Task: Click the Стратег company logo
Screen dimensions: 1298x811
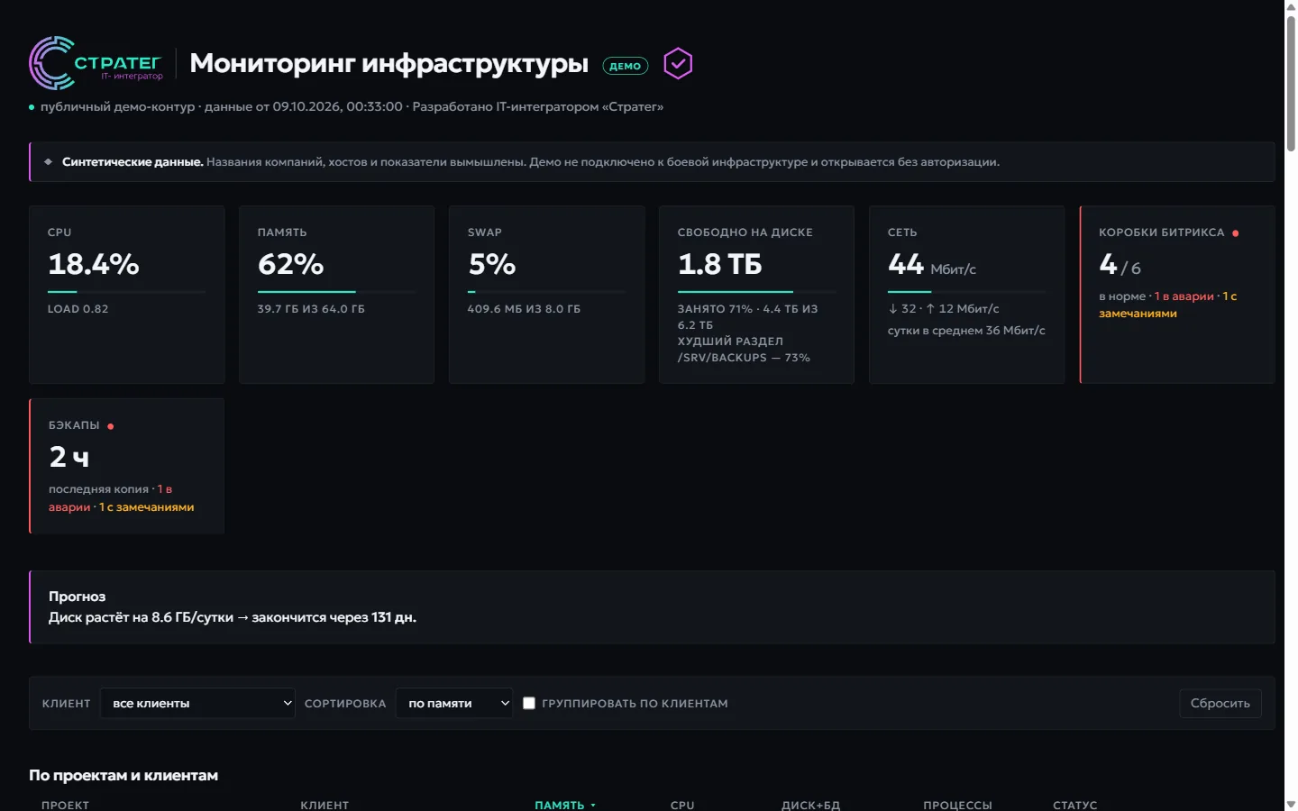Action: click(96, 63)
